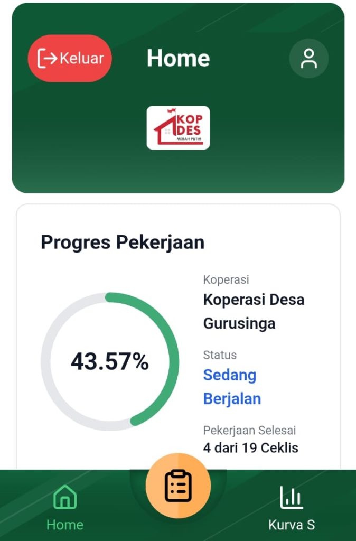
Task: Open the user profile icon
Action: point(308,59)
